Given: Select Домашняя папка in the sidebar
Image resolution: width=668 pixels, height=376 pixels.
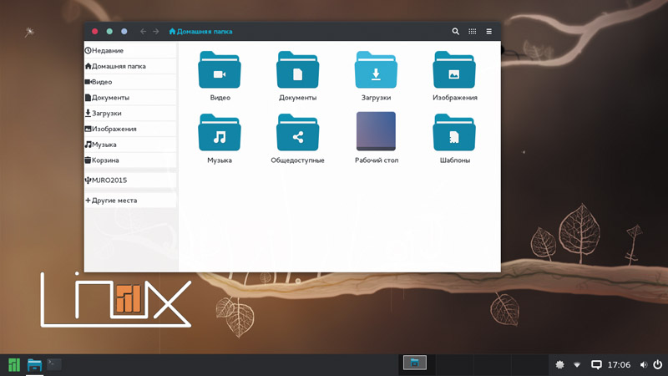Looking at the screenshot, I should pos(130,66).
